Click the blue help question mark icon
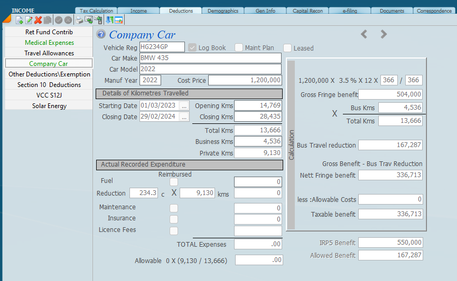 click(x=101, y=35)
